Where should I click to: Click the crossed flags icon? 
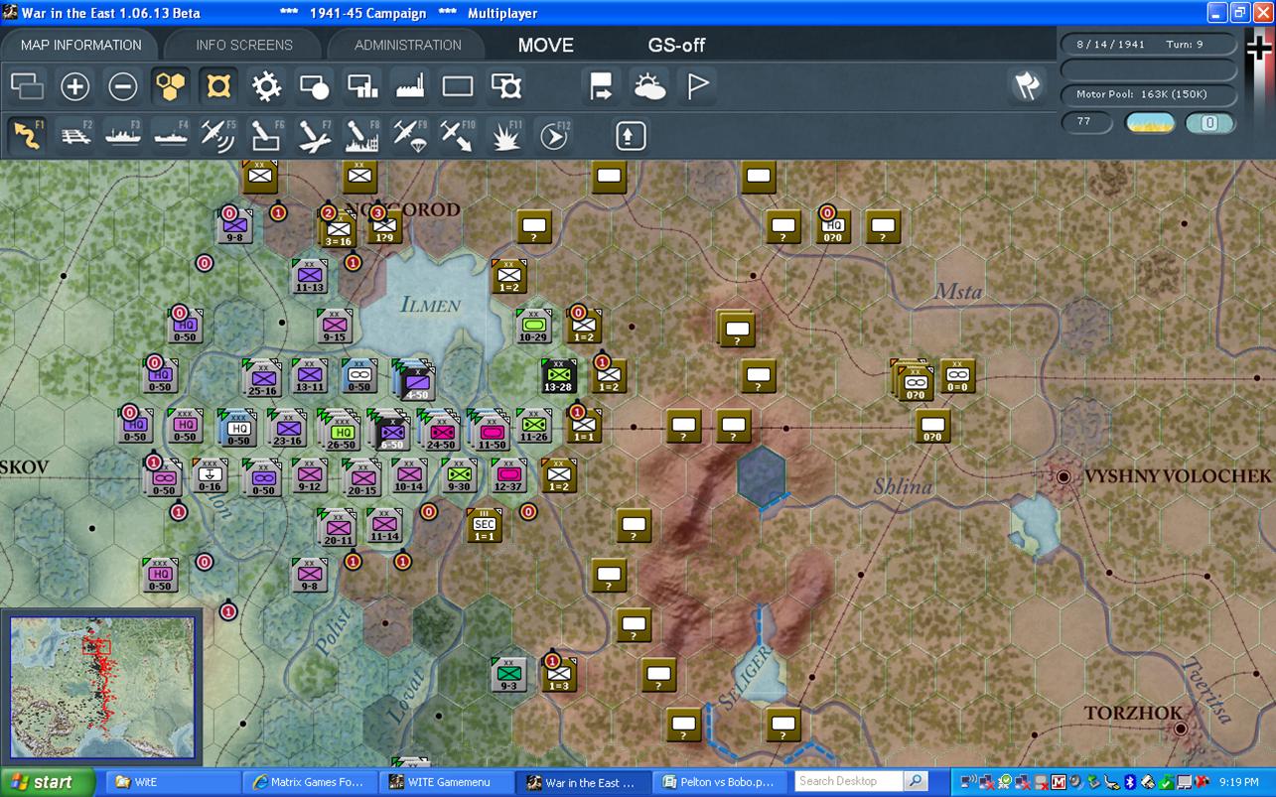pos(1027,85)
